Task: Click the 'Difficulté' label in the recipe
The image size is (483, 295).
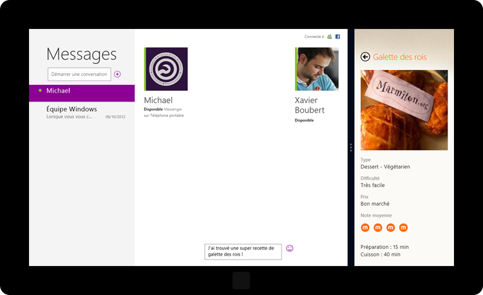Action: (370, 178)
